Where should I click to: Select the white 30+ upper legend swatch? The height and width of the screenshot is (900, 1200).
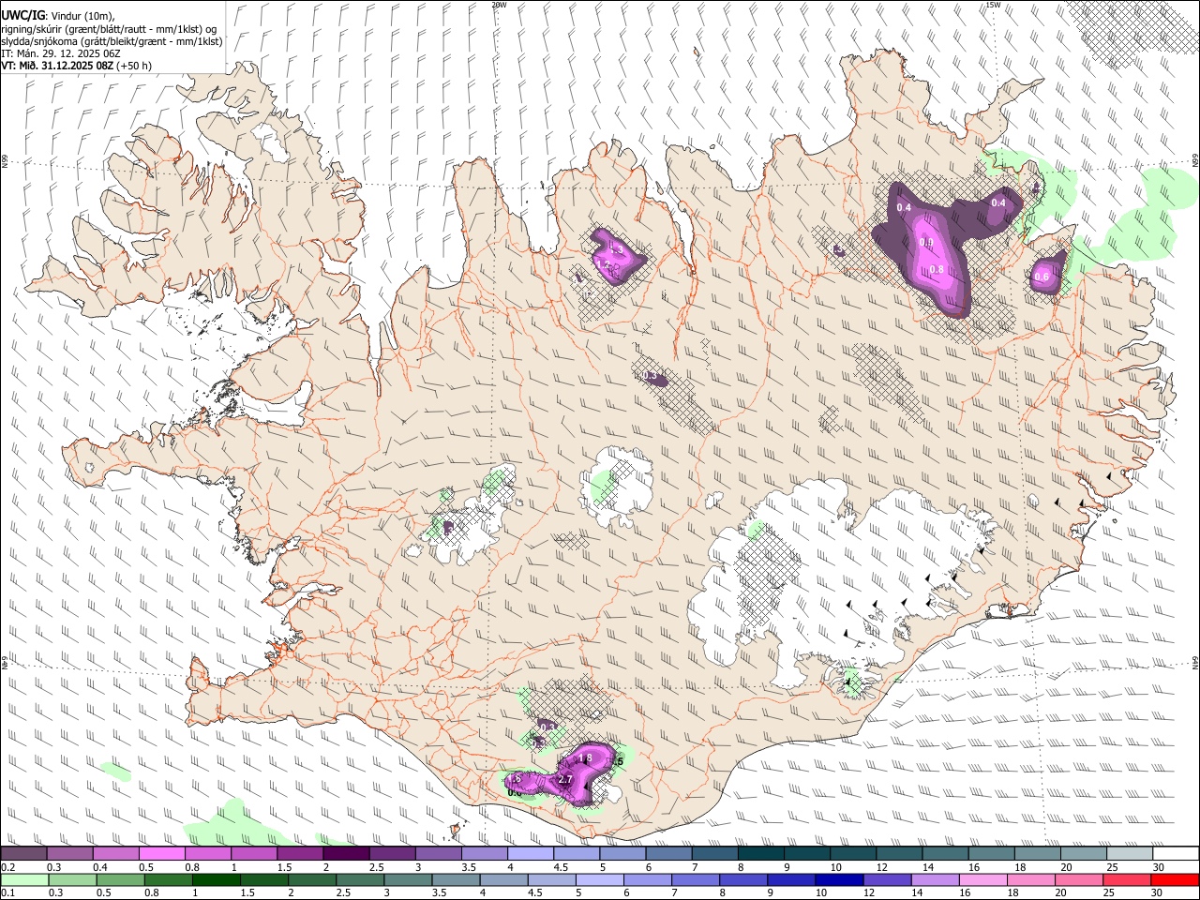click(1176, 853)
